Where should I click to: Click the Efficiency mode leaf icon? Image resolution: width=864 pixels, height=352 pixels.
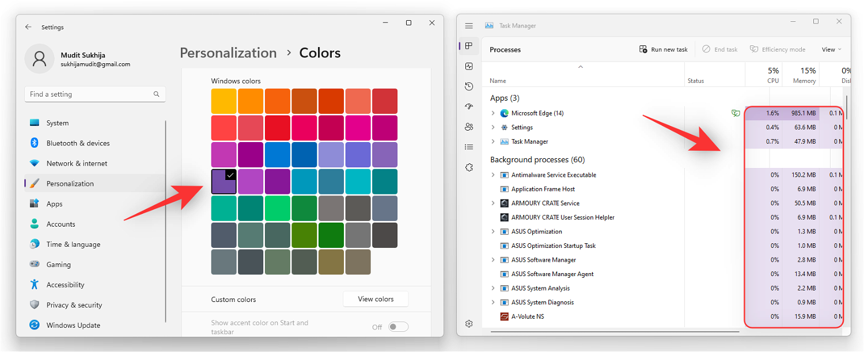[754, 49]
